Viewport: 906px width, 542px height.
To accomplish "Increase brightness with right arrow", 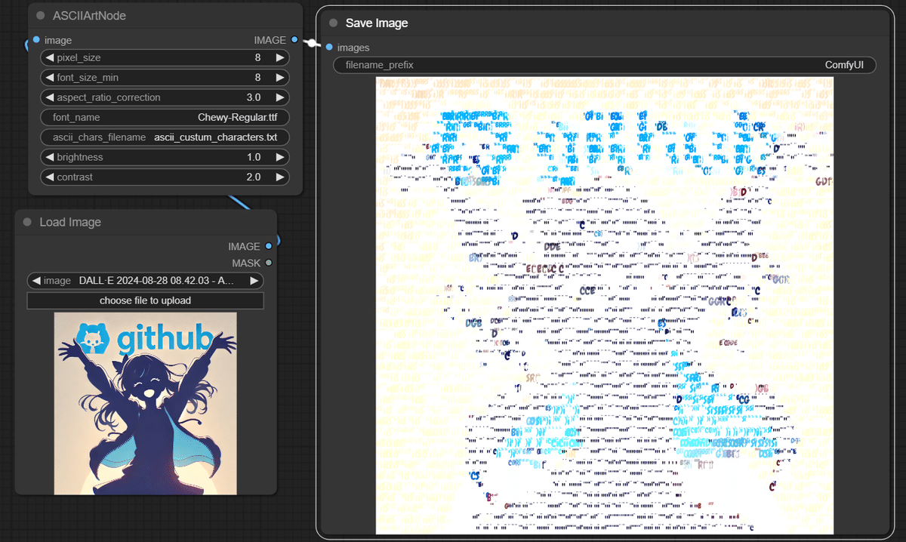I will pyautogui.click(x=279, y=157).
